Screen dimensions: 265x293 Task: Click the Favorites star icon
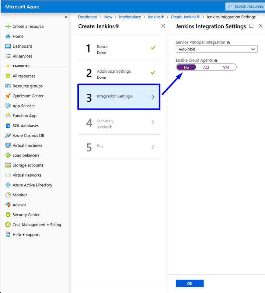[8, 66]
